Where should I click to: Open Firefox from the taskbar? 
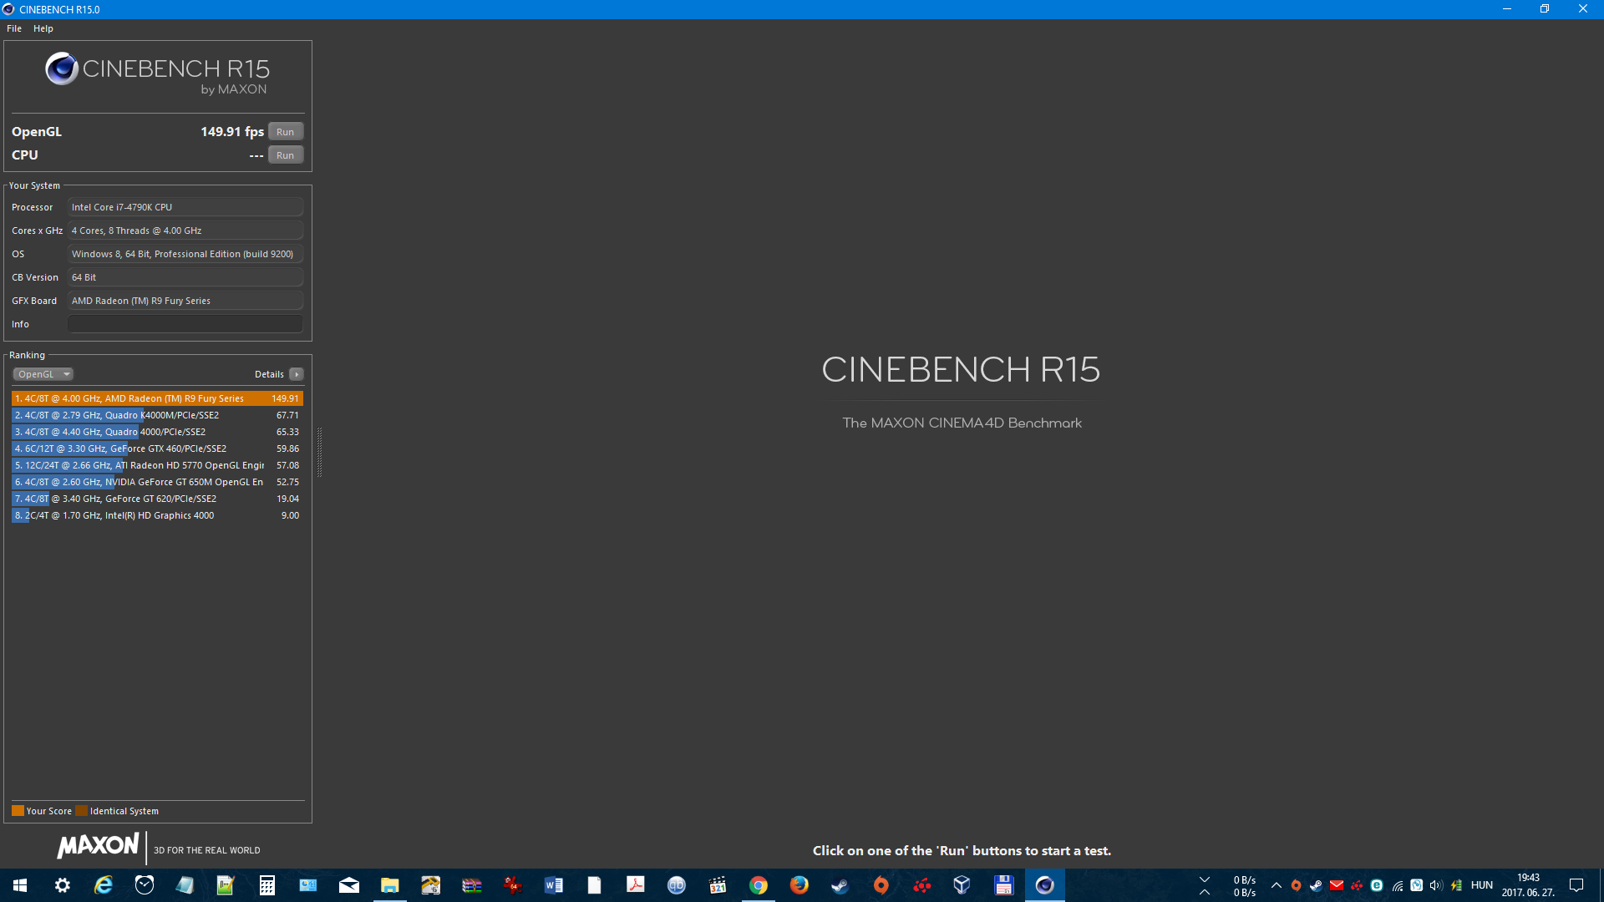tap(799, 885)
